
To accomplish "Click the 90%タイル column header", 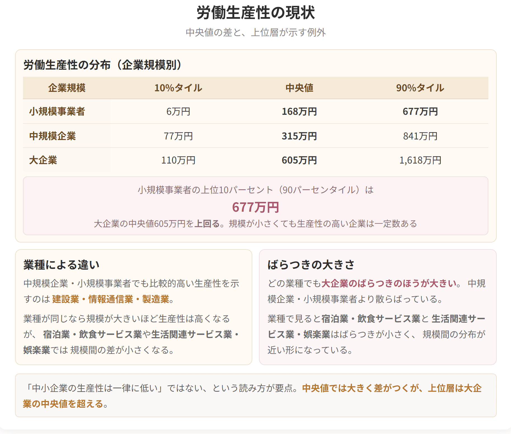I will 420,88.
